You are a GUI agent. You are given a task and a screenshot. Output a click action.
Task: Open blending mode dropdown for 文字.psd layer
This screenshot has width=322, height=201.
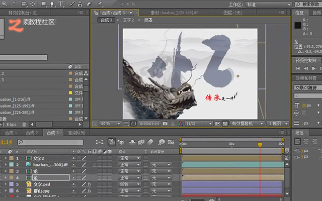click(x=130, y=184)
